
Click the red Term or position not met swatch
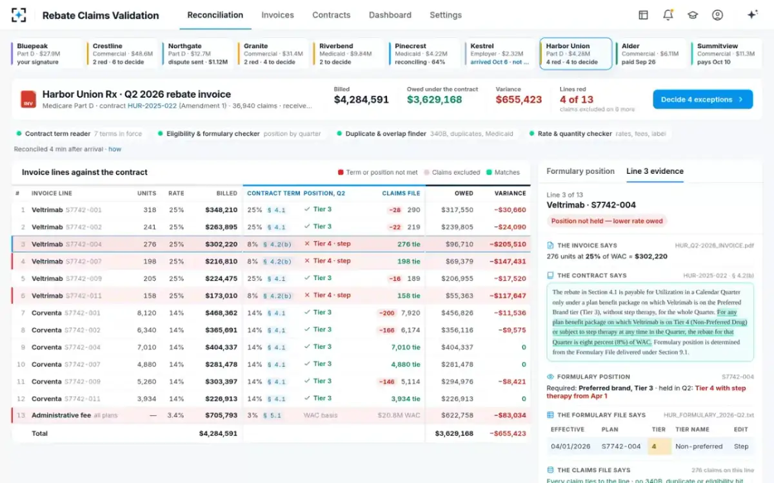[x=341, y=173]
